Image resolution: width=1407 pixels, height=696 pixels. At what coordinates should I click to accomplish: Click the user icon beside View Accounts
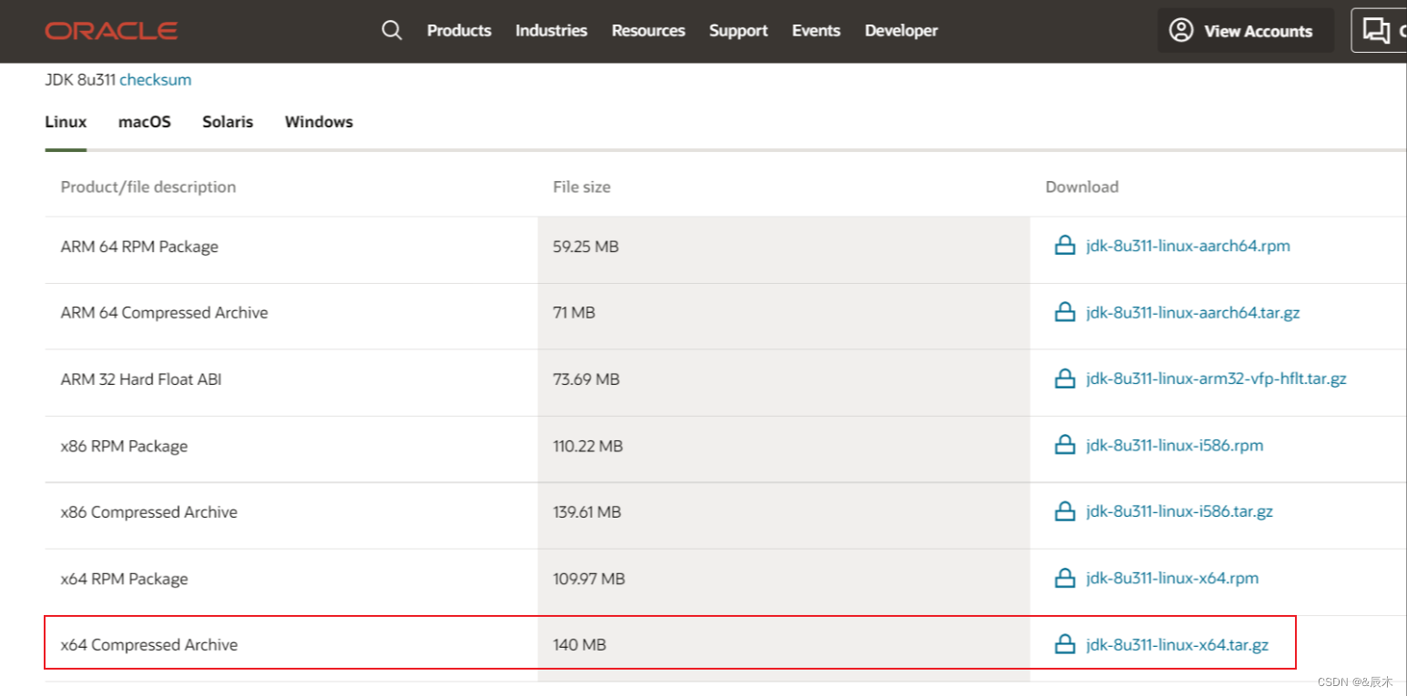pyautogui.click(x=1181, y=30)
